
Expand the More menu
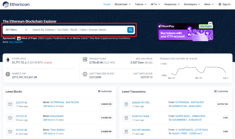(209, 4)
